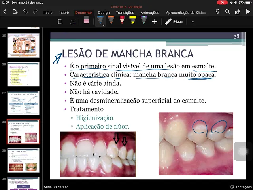Screen dimensions: 253x190
Task: Choose the orange pen
Action: (111, 20)
